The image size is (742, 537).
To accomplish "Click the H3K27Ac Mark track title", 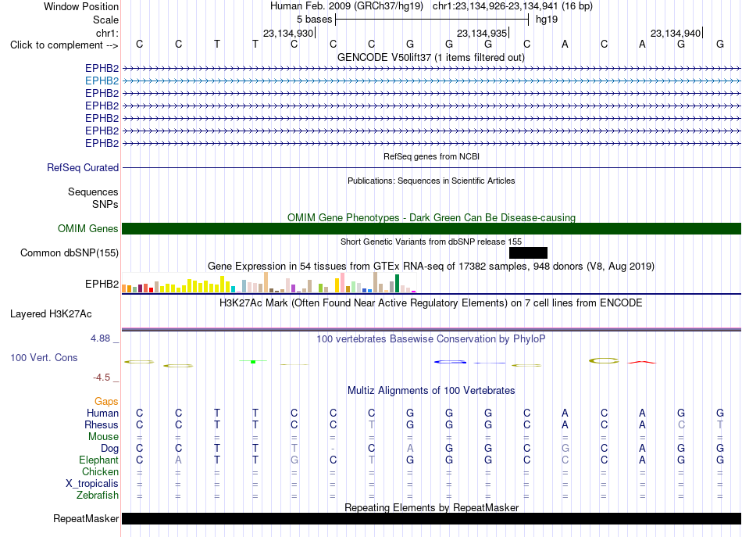I will [x=431, y=303].
